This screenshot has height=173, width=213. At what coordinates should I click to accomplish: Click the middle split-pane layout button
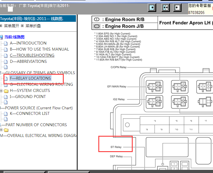pyautogui.click(x=166, y=8)
